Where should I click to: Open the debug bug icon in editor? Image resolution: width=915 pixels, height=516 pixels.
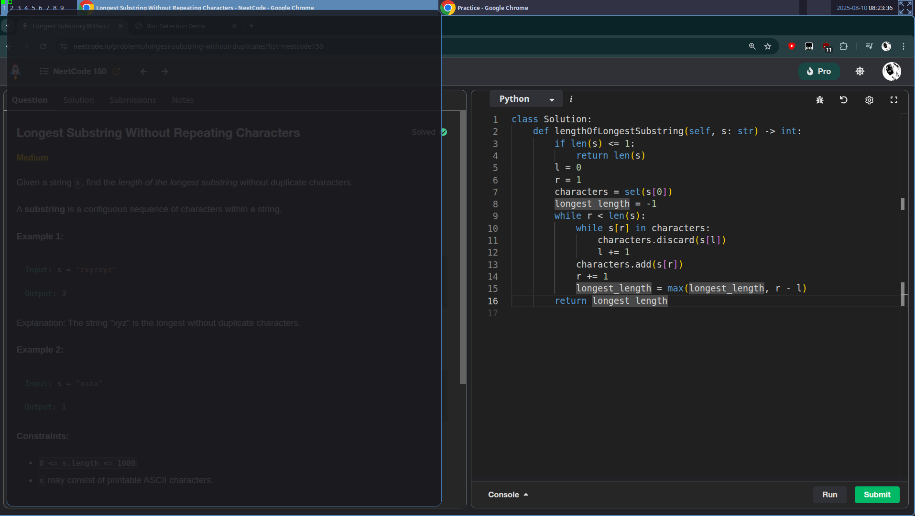coord(820,100)
